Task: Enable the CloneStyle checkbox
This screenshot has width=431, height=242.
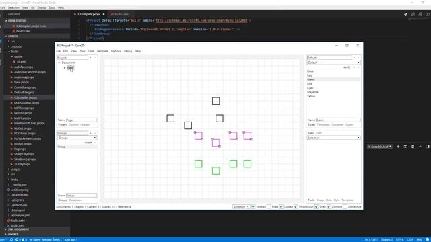Action: coord(345,206)
